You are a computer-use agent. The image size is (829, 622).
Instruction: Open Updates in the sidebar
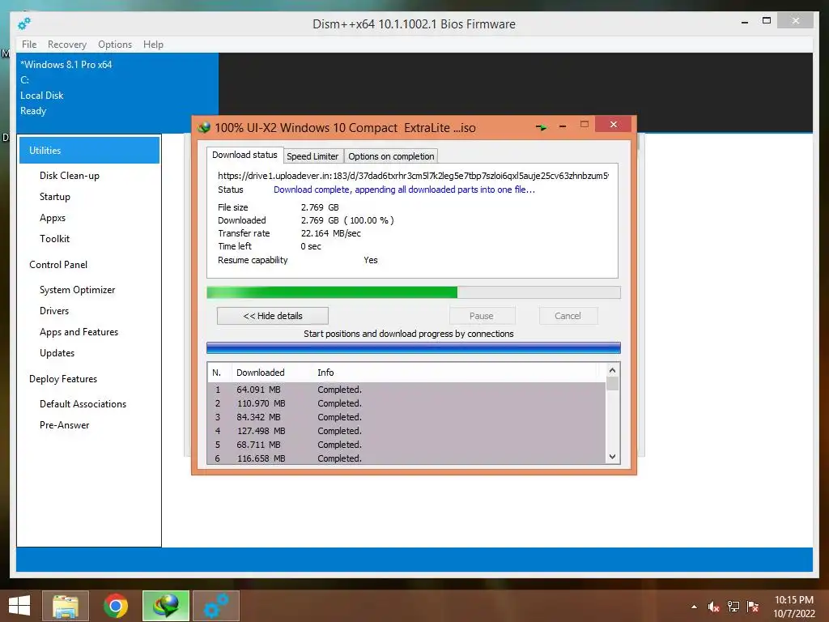[57, 353]
